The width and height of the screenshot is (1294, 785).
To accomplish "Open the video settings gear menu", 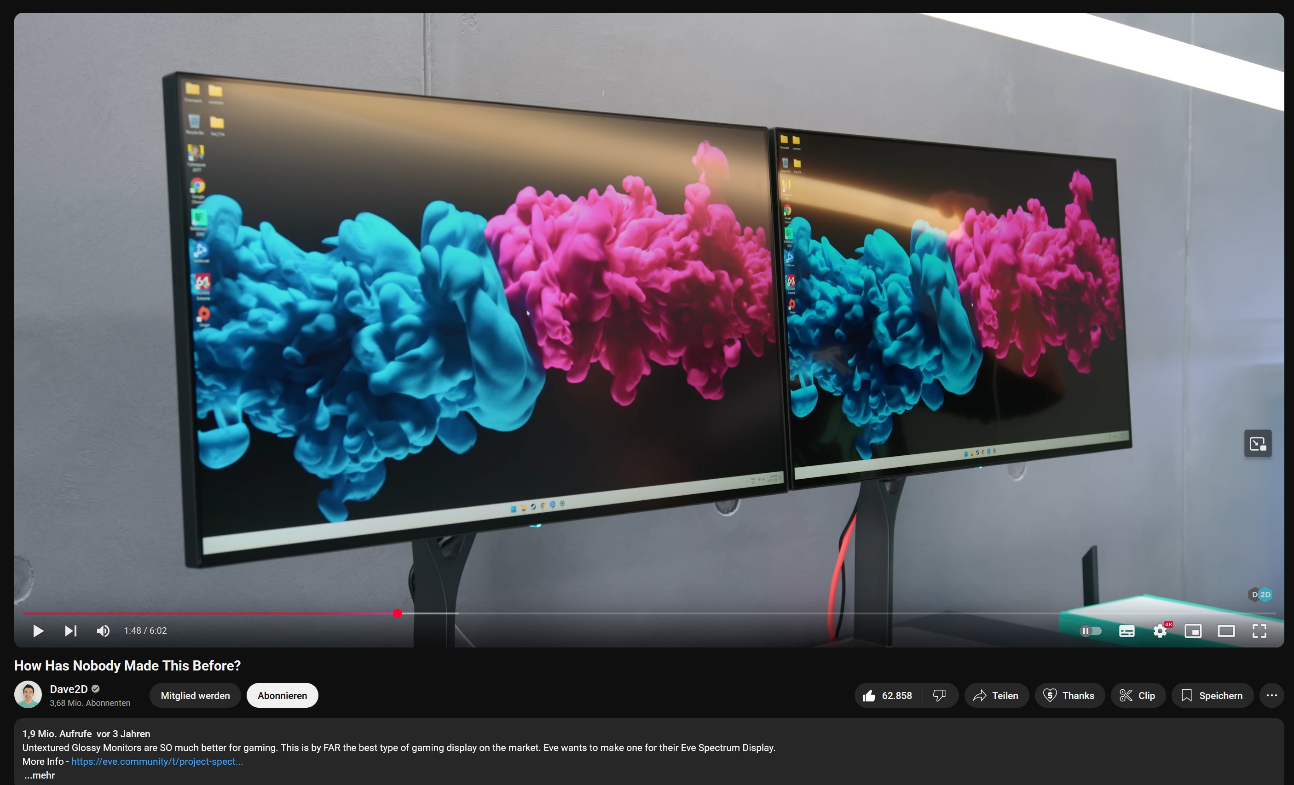I will click(1160, 631).
